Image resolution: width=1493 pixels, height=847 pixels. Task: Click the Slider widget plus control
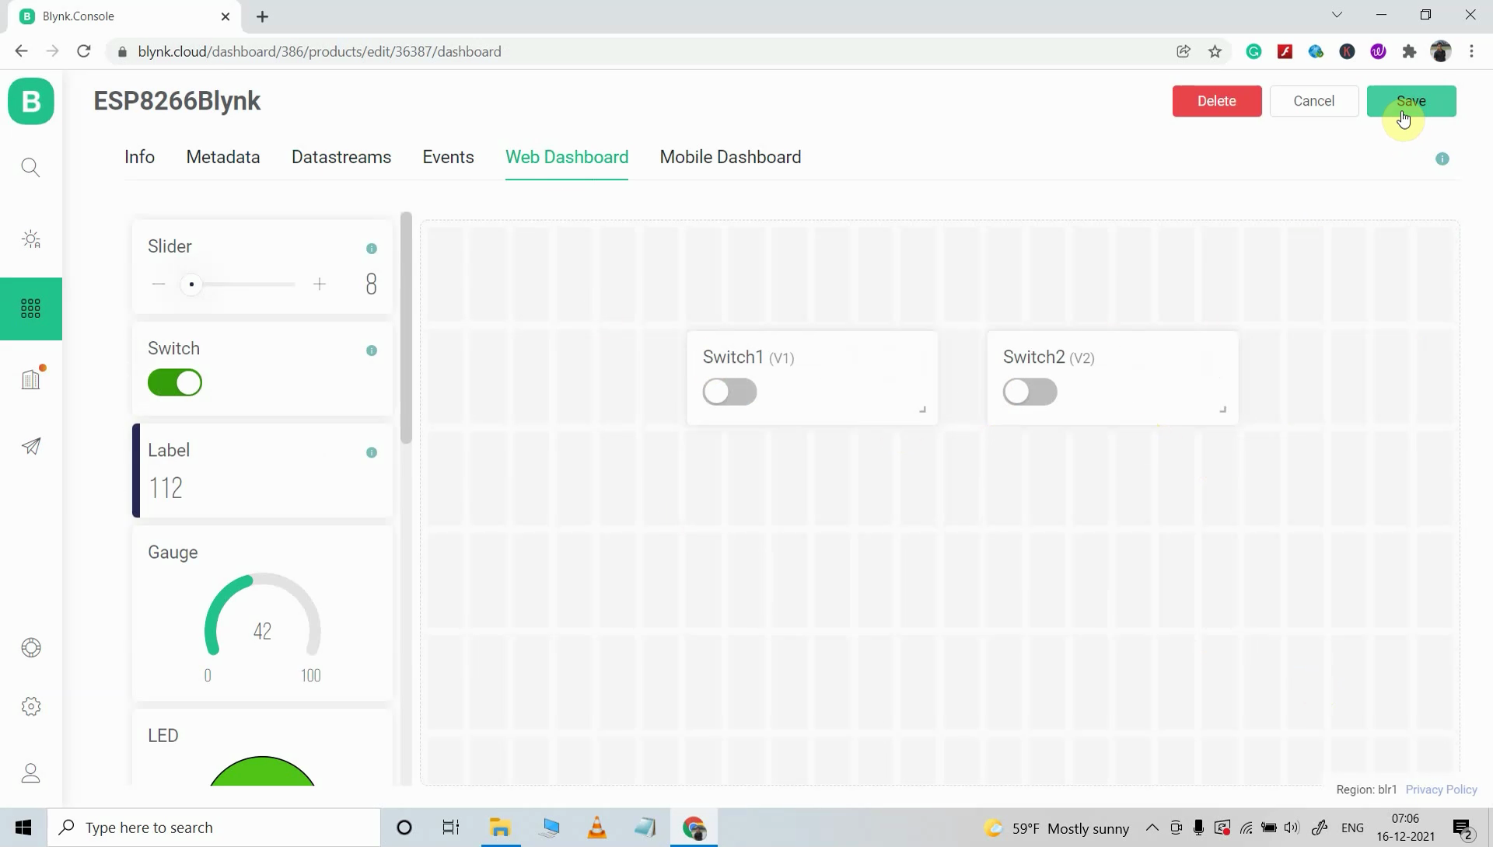point(320,284)
